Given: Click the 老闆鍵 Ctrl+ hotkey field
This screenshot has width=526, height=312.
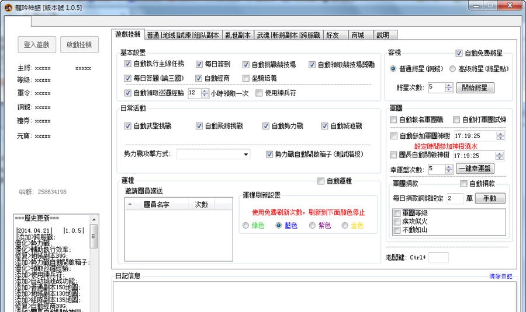Looking at the screenshot, I should click(x=438, y=257).
